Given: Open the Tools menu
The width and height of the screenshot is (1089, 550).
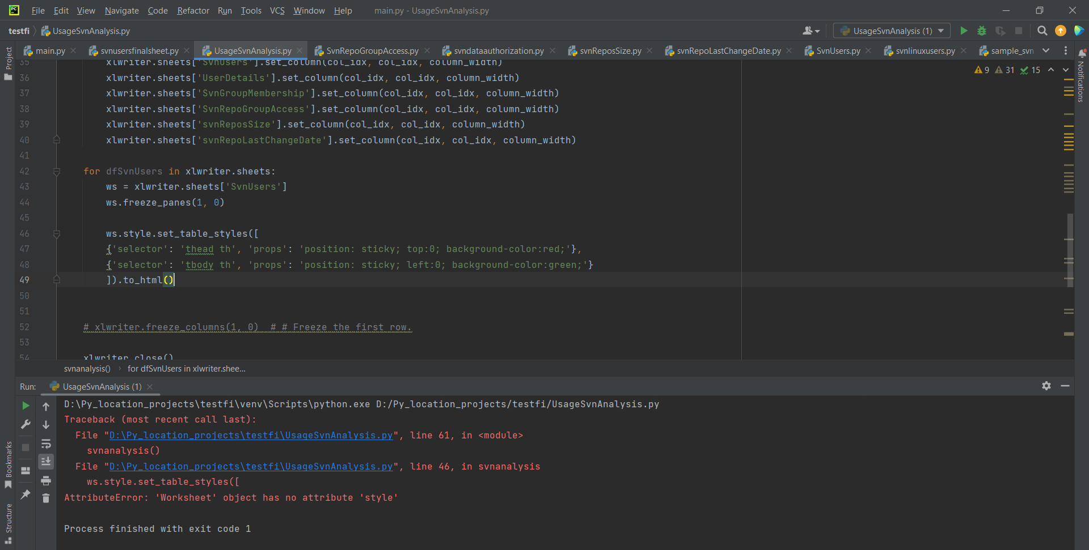Looking at the screenshot, I should coord(251,10).
